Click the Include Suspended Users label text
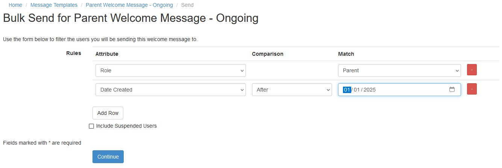 [126, 126]
